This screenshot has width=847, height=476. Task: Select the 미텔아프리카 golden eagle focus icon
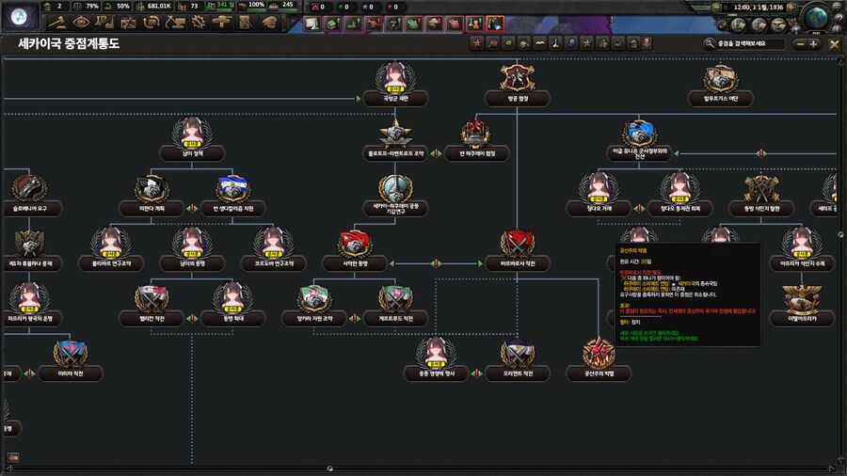[802, 298]
